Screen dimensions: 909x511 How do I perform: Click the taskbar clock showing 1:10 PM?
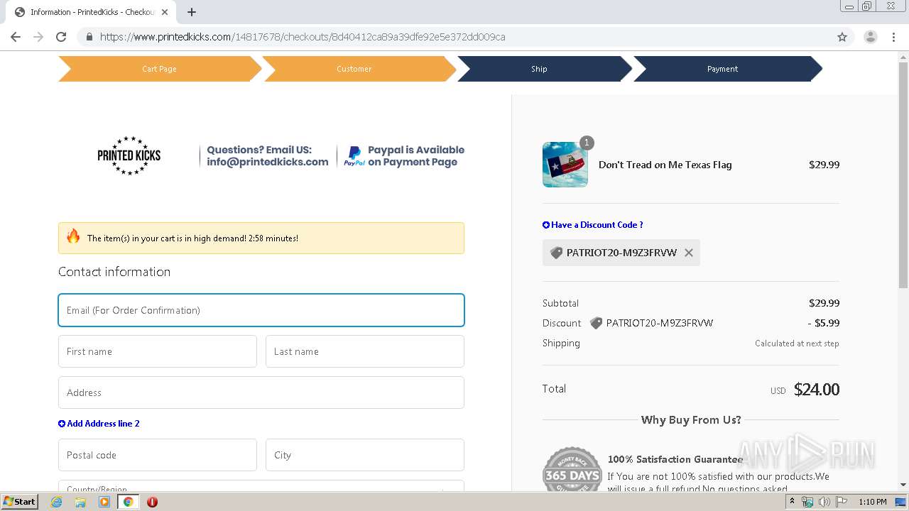click(x=873, y=502)
